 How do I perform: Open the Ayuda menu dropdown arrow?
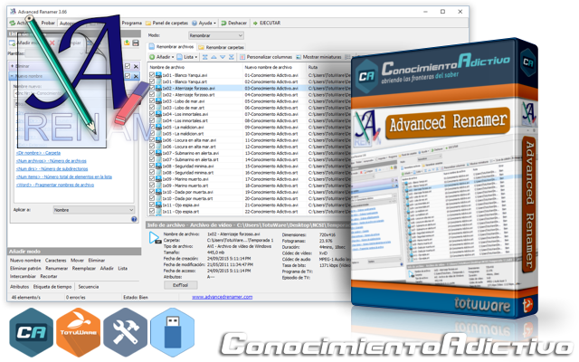[x=214, y=24]
